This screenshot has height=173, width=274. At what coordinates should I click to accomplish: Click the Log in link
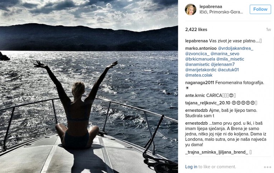(x=191, y=167)
